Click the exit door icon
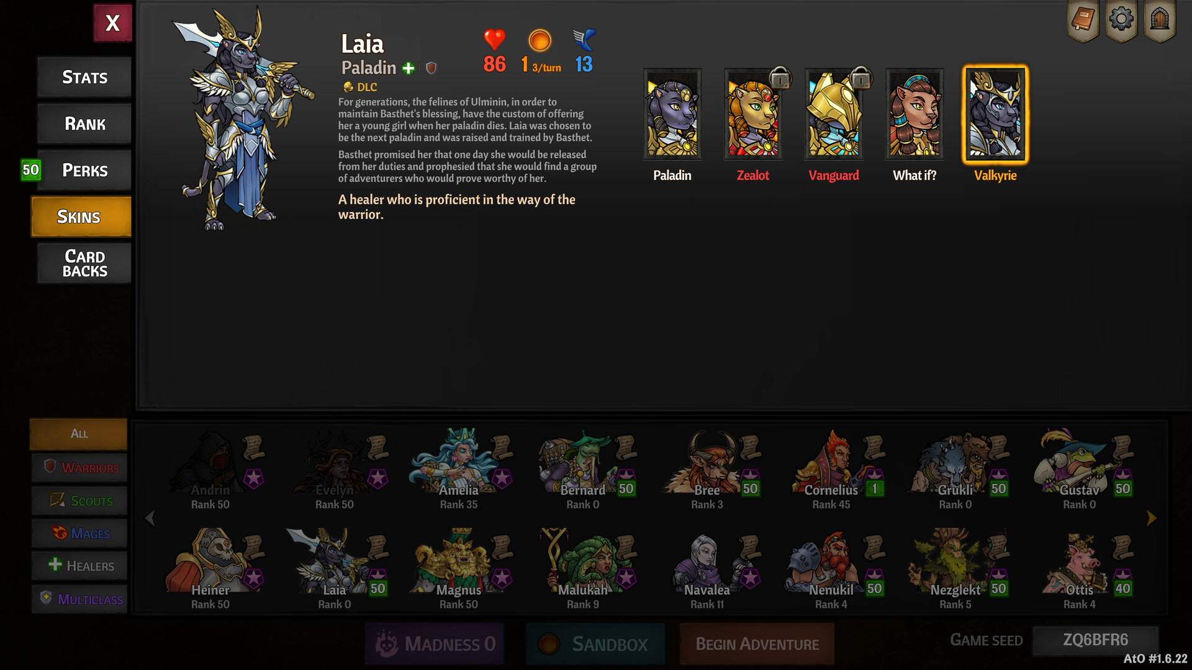Screen dimensions: 1192x670 (x=1159, y=20)
